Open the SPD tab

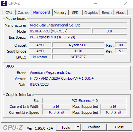[75, 13]
